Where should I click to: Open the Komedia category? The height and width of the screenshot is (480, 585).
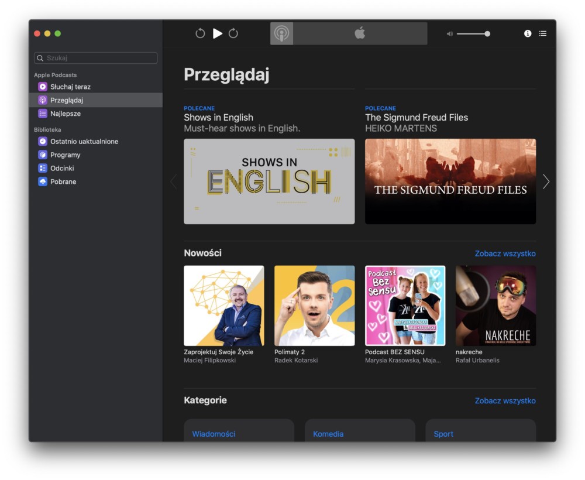click(x=360, y=431)
